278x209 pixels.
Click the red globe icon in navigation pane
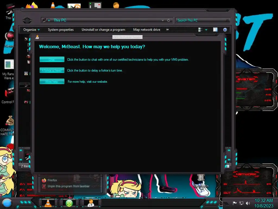(x=26, y=102)
